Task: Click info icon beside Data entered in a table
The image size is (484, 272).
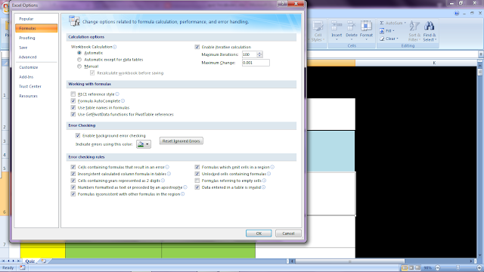Action: tap(264, 187)
